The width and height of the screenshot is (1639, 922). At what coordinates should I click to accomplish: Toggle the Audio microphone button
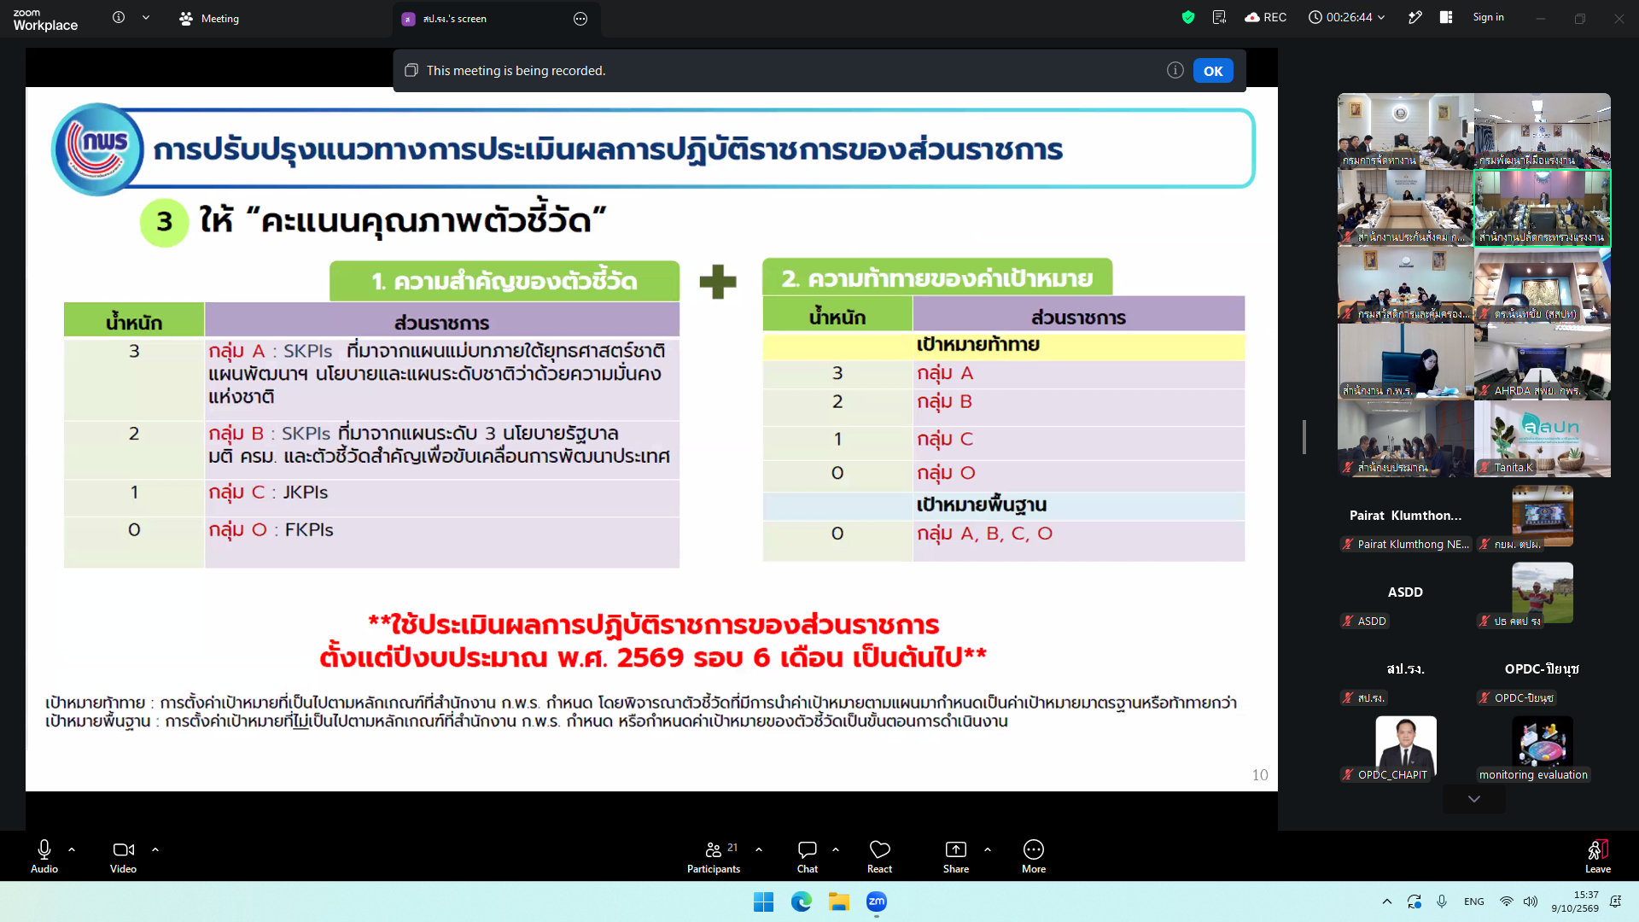click(x=44, y=856)
